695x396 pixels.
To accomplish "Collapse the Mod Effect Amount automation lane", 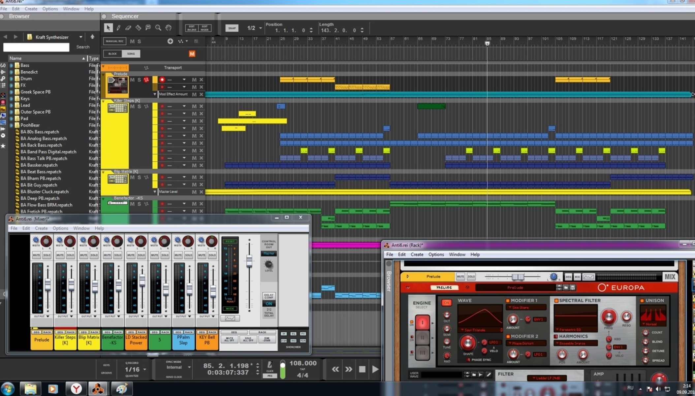I will (x=155, y=94).
